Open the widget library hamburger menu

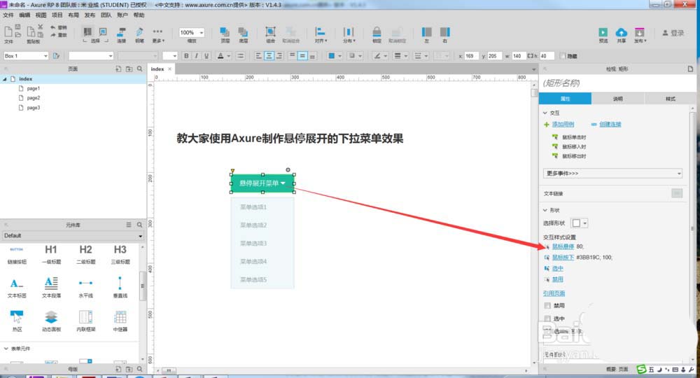[x=129, y=225]
